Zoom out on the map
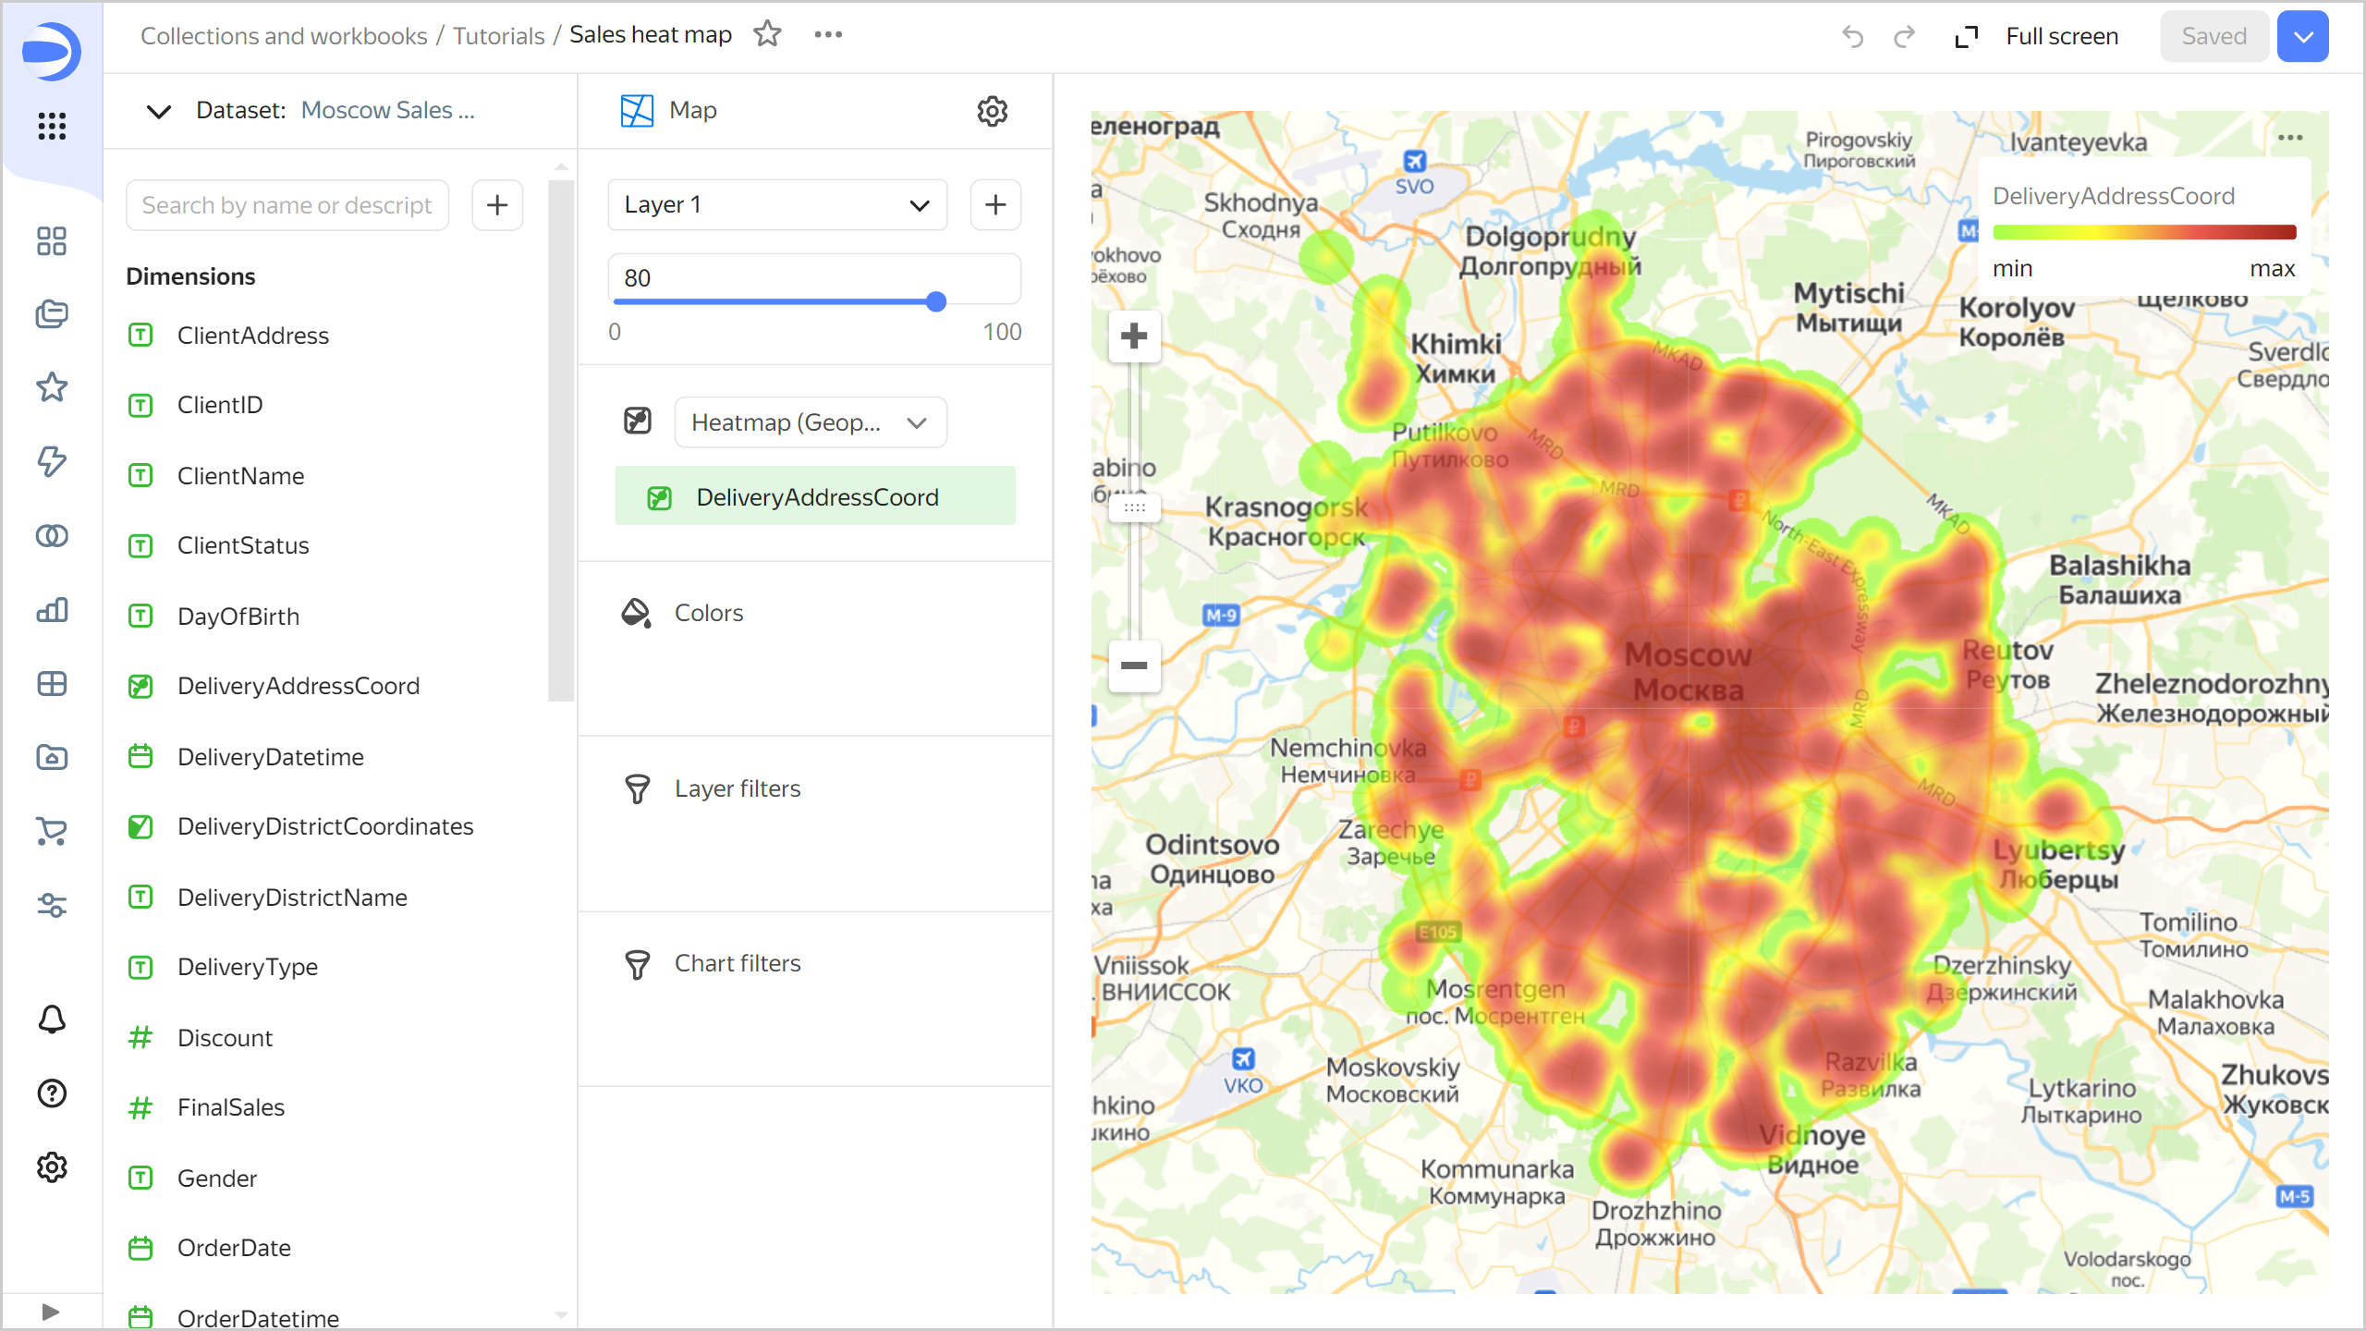Viewport: 2366px width, 1331px height. (x=1134, y=665)
